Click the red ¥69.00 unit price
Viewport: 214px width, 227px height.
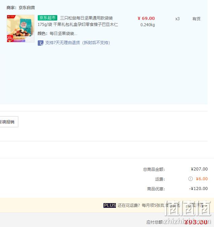[x=146, y=18]
